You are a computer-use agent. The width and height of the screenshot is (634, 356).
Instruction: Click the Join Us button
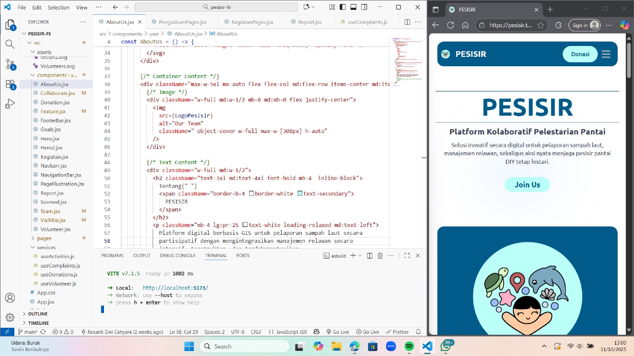click(527, 184)
